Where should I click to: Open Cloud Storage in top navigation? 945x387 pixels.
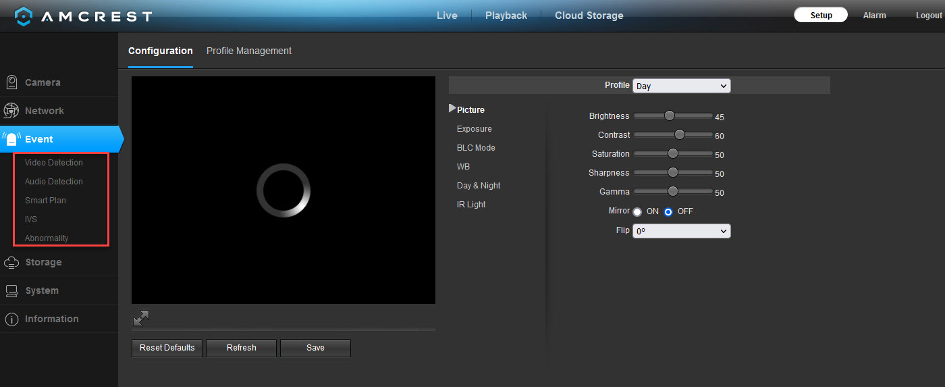(589, 16)
